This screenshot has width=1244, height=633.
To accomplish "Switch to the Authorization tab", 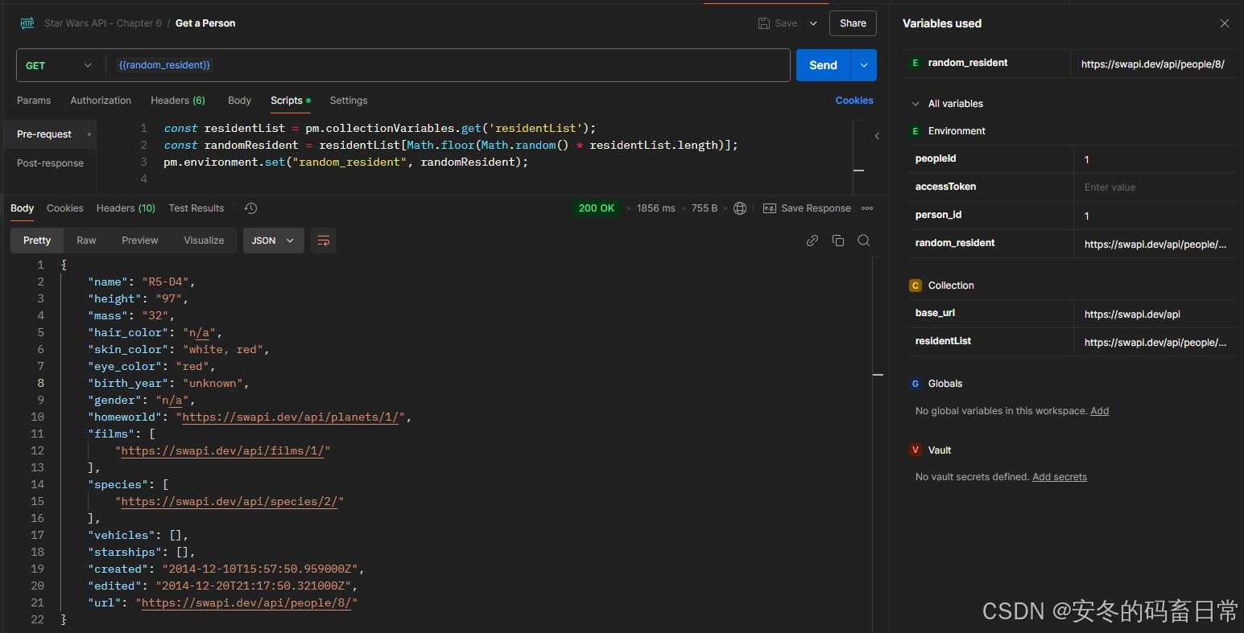I will (x=101, y=101).
